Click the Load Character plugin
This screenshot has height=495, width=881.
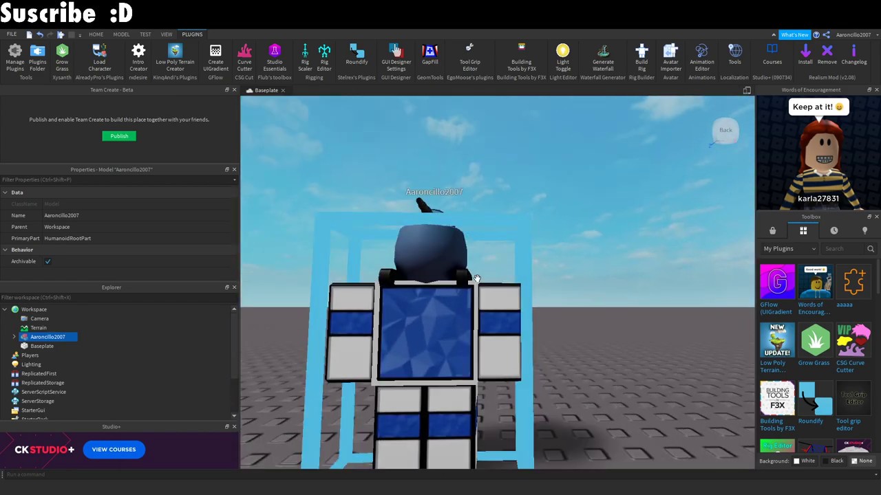point(99,57)
